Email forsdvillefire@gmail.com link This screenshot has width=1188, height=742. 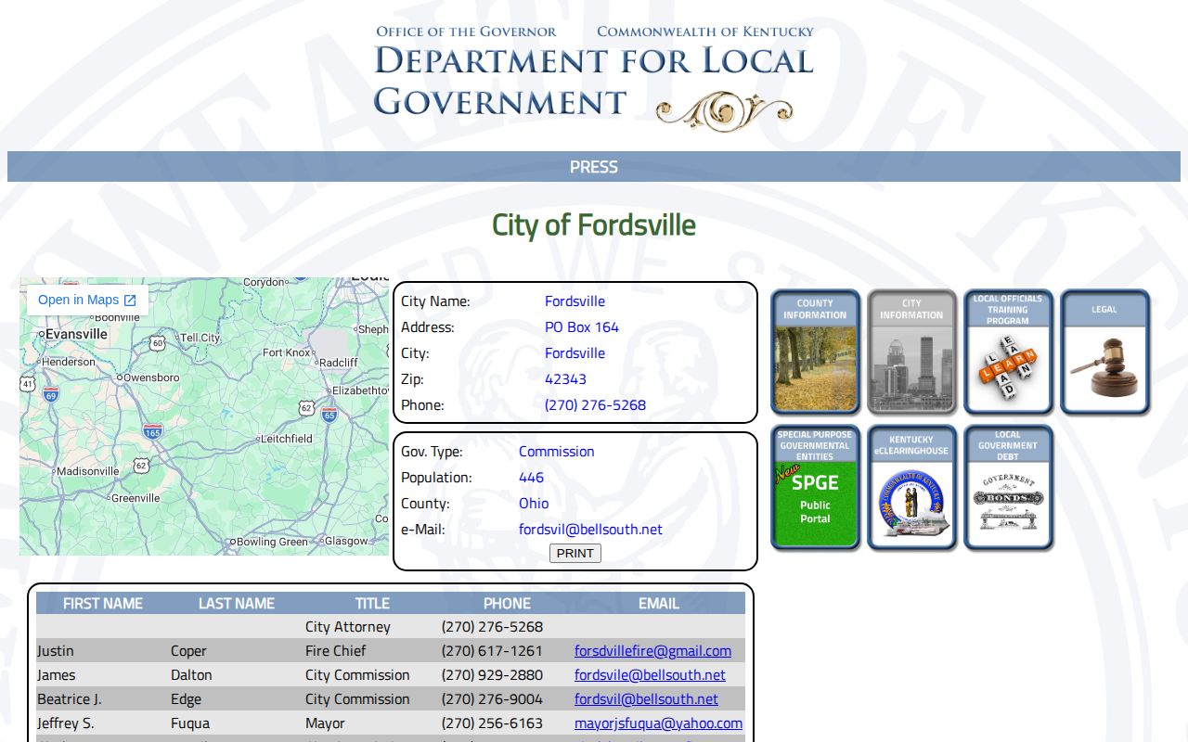point(652,651)
